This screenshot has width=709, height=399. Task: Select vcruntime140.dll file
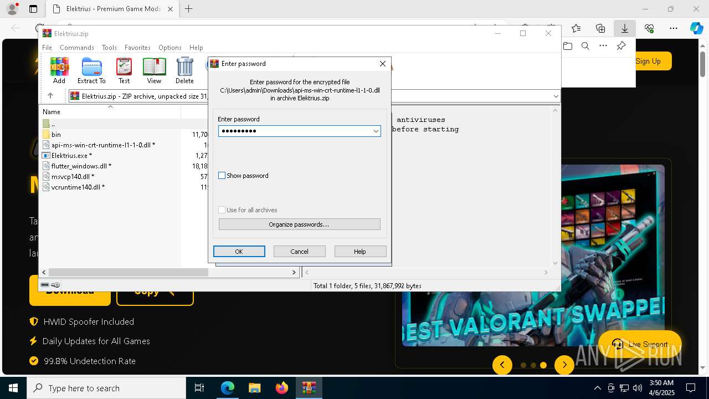(x=78, y=187)
